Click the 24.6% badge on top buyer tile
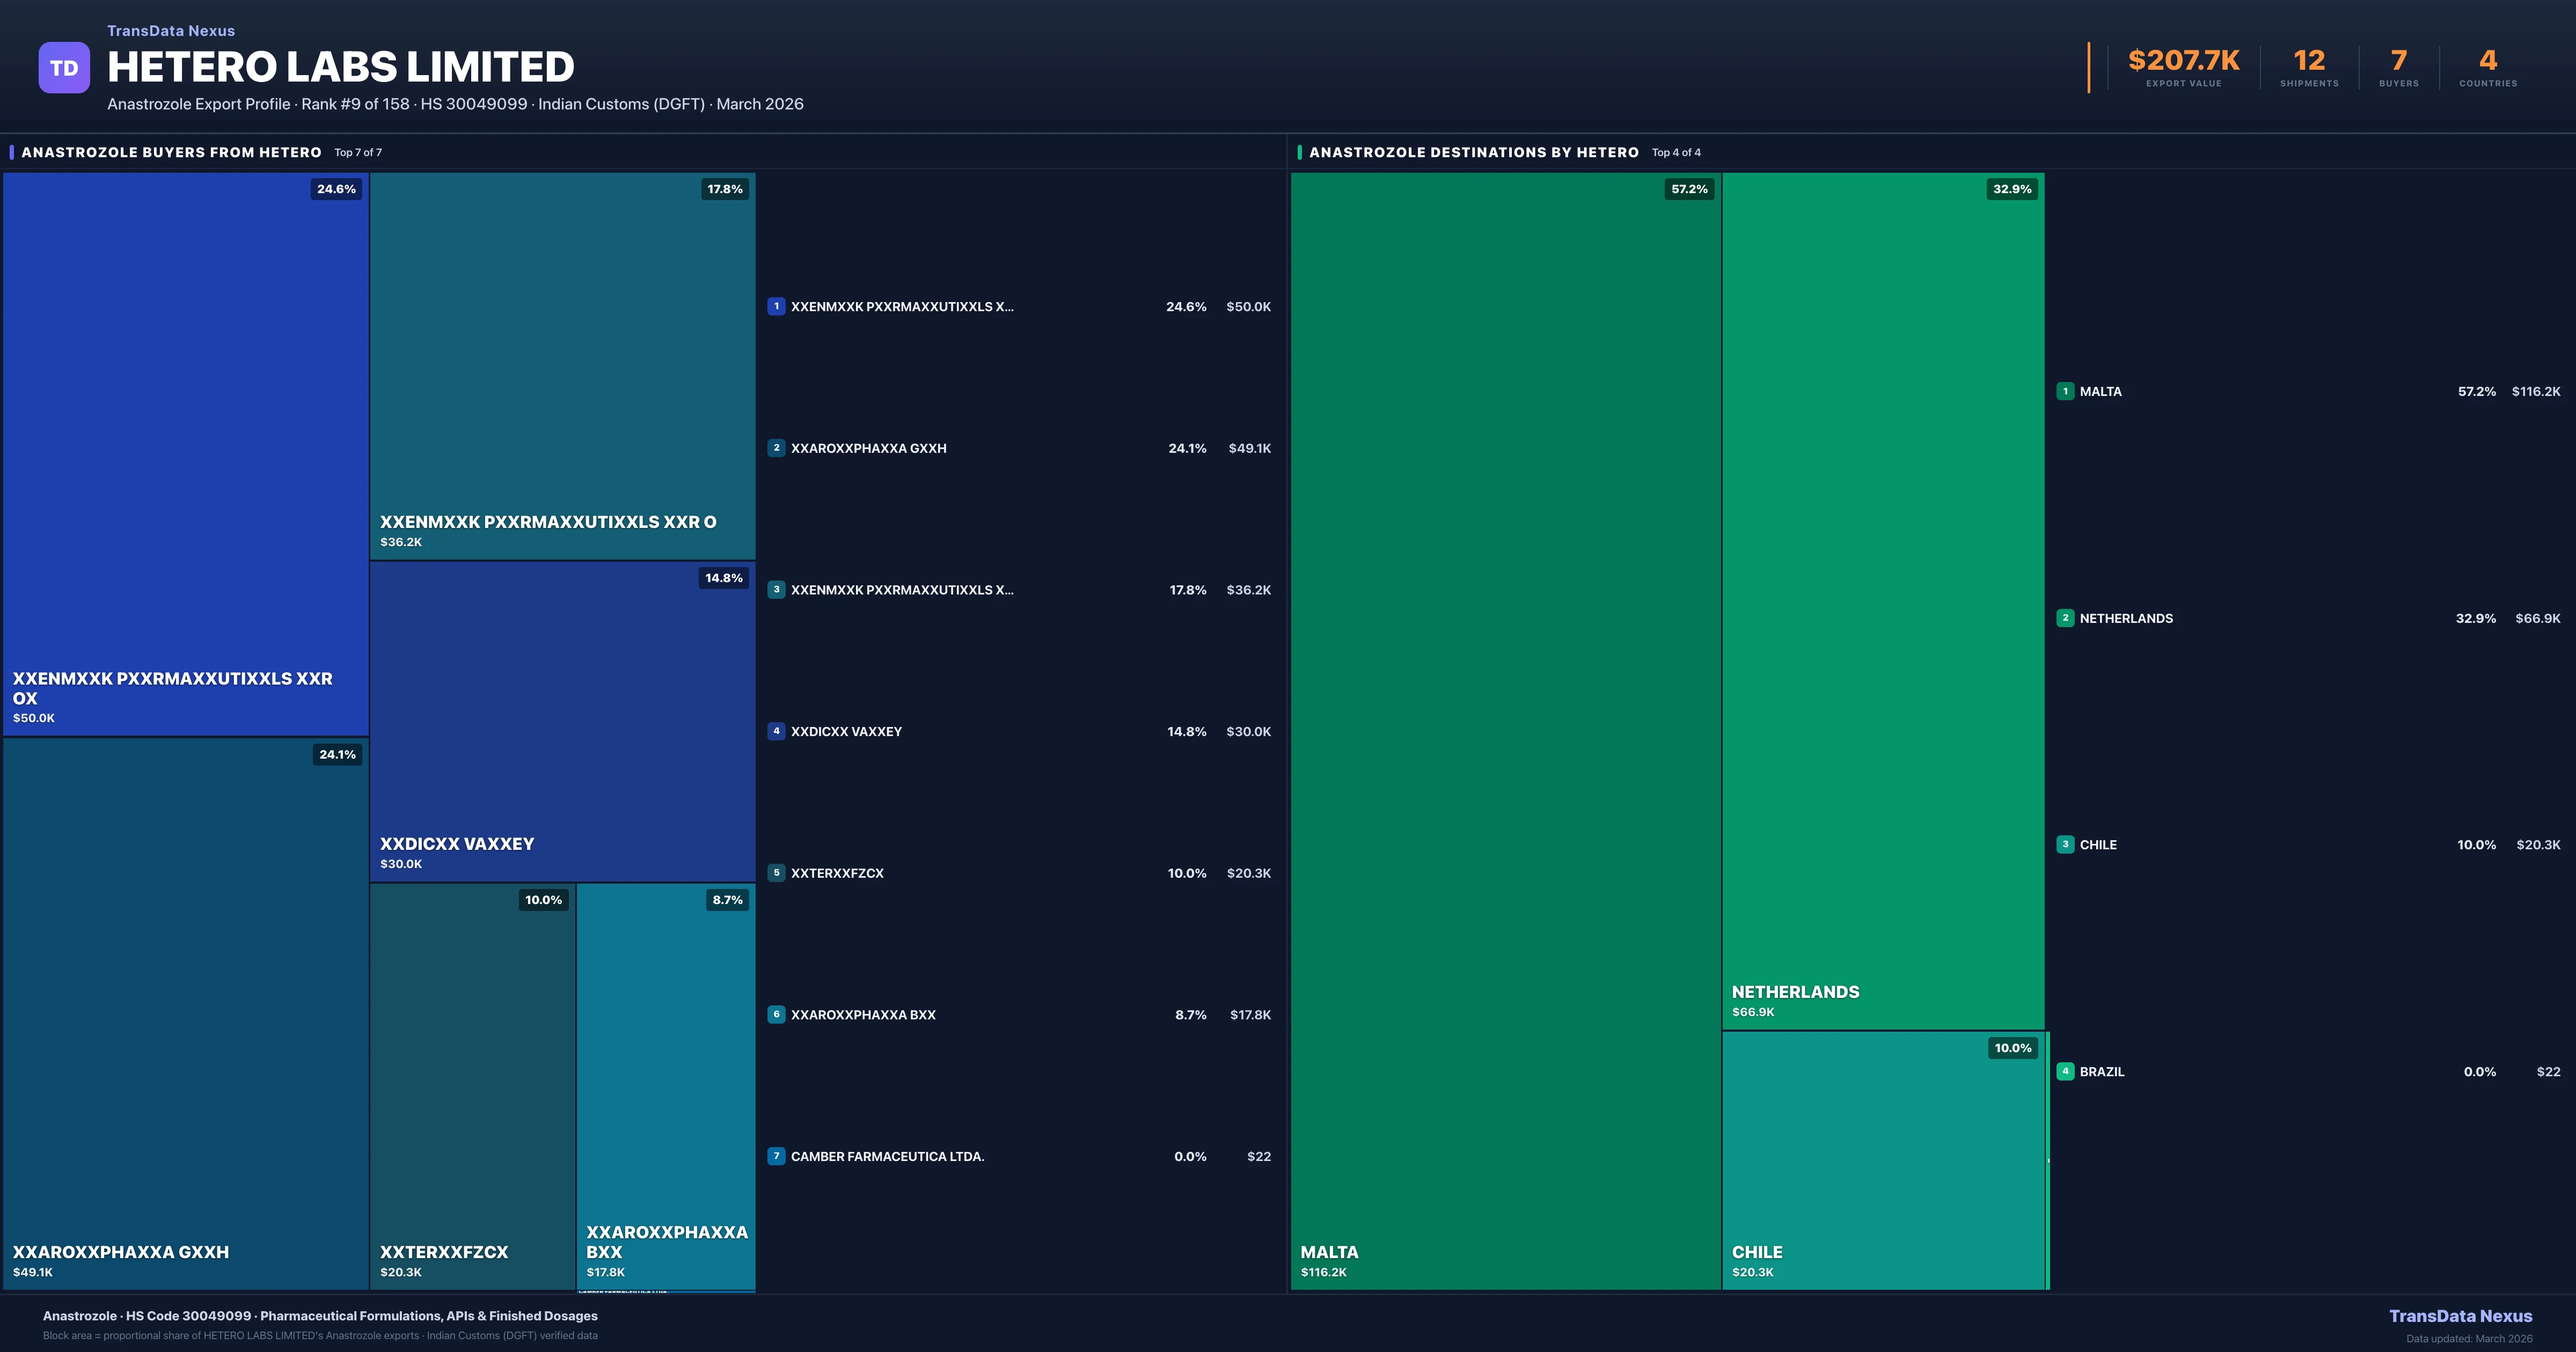This screenshot has height=1352, width=2576. [336, 189]
